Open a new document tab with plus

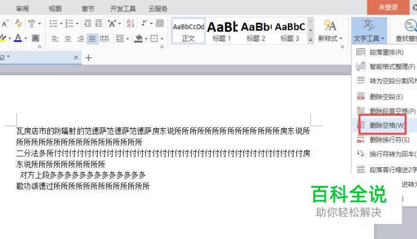(89, 58)
